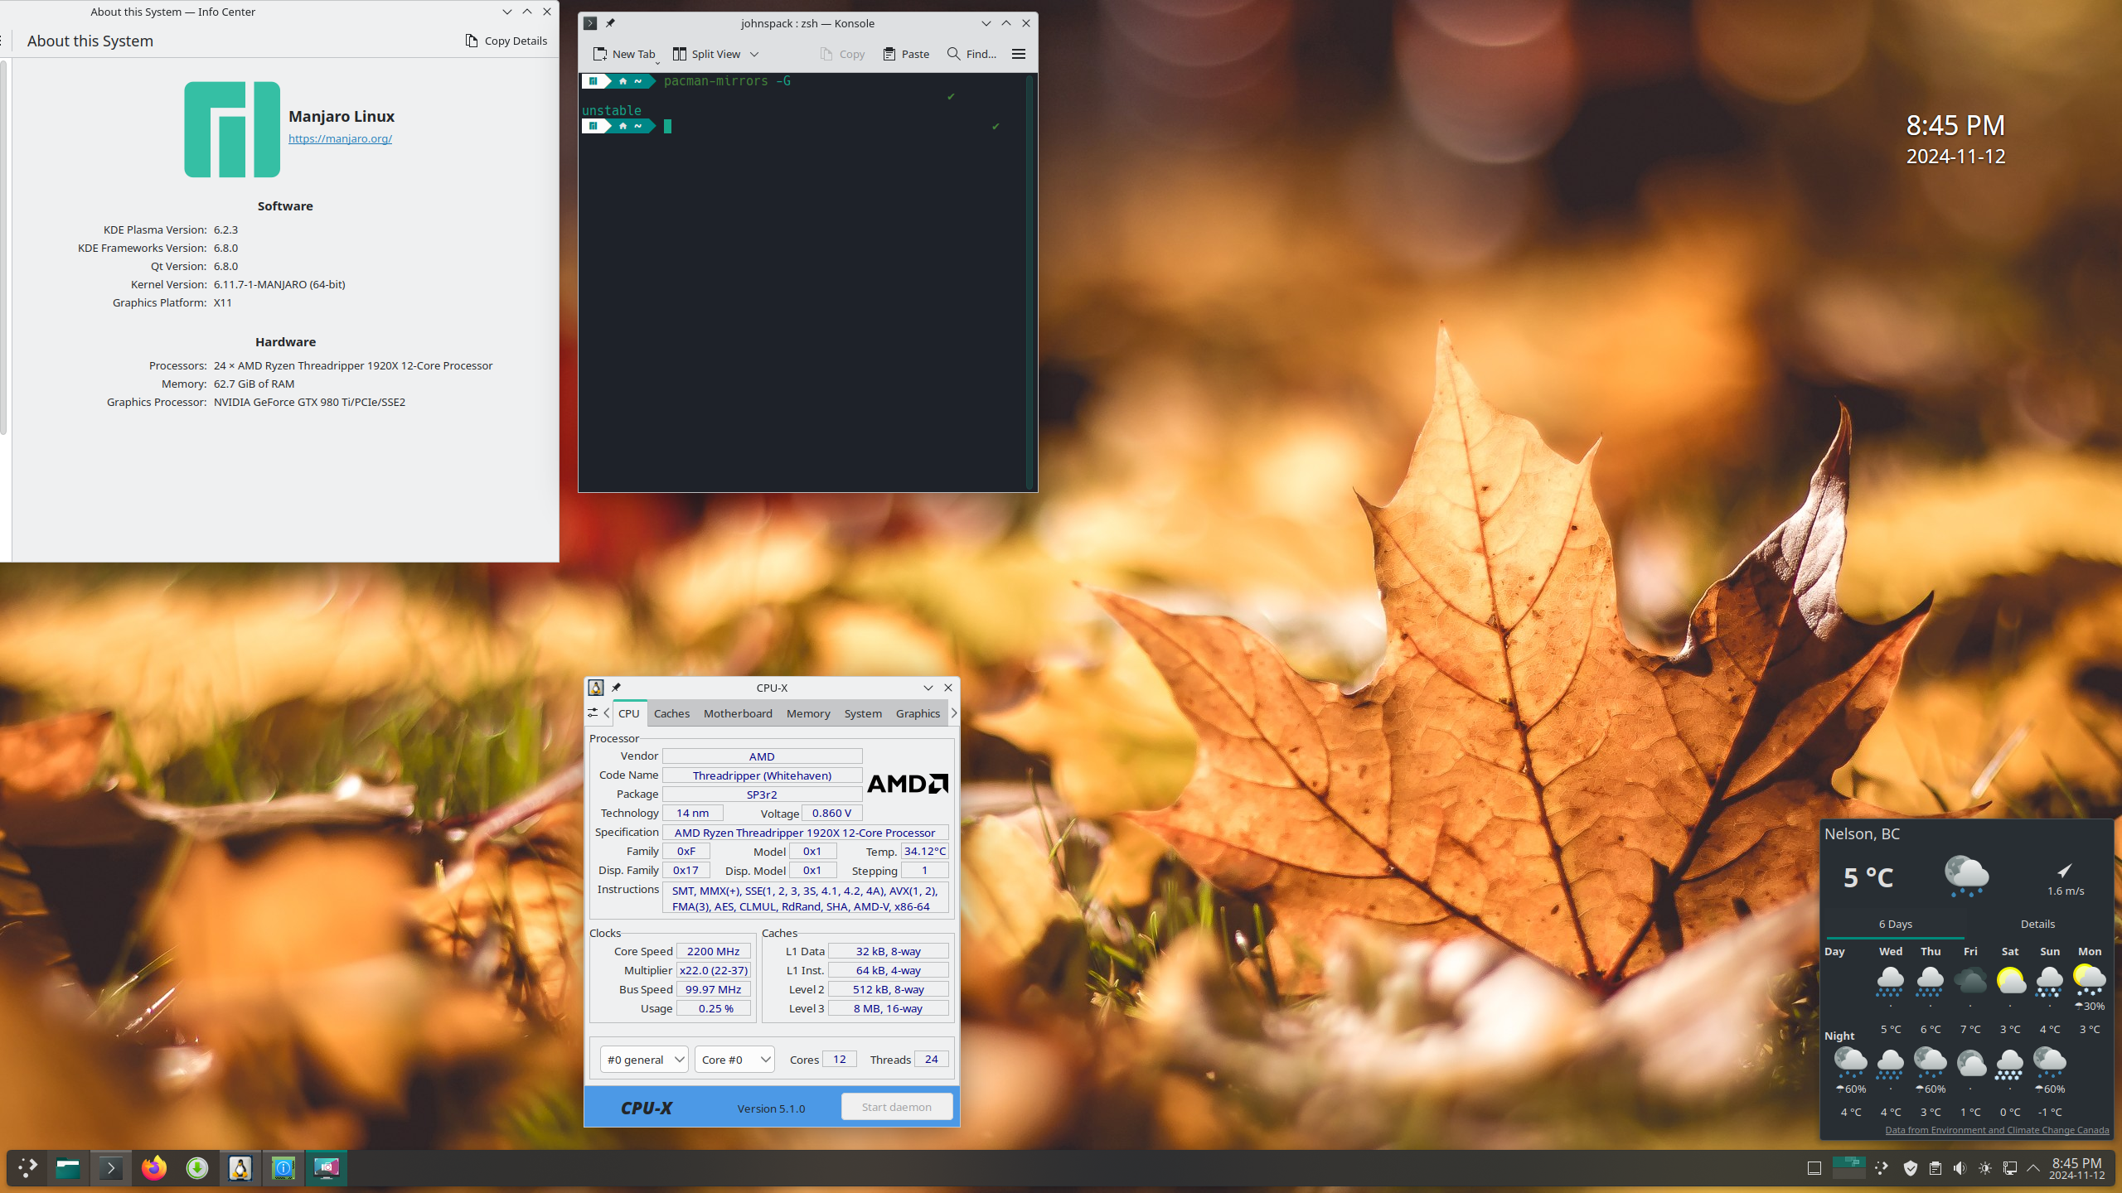Open the green download updater taskbar icon

coord(197,1168)
